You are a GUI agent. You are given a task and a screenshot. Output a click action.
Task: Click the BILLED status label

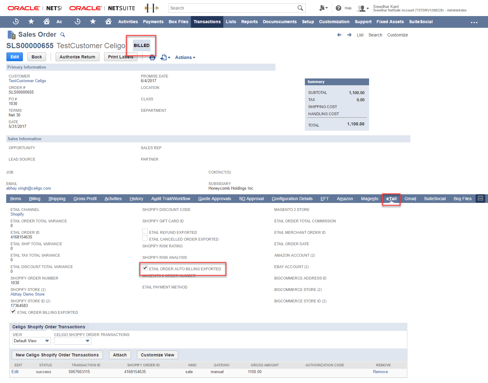point(141,45)
